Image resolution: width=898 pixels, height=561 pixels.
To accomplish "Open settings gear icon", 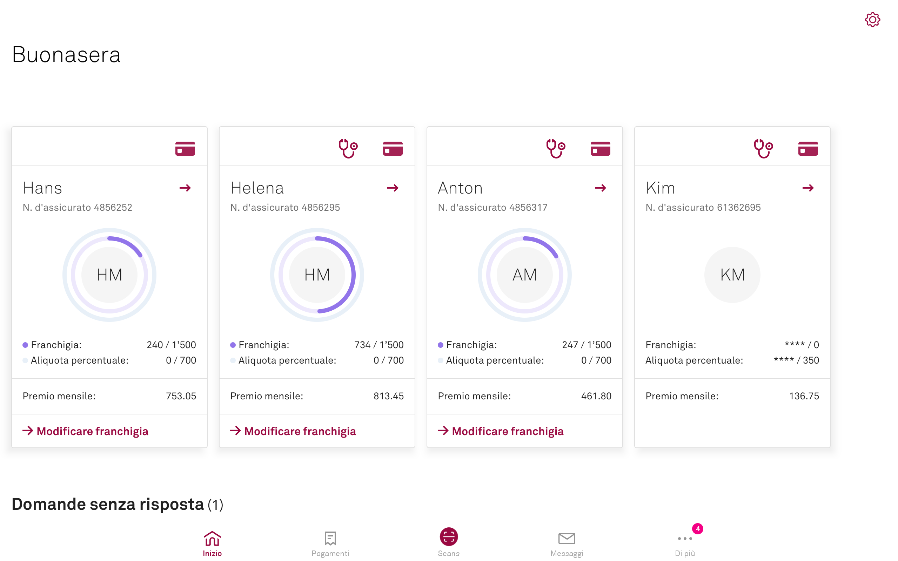I will click(872, 20).
